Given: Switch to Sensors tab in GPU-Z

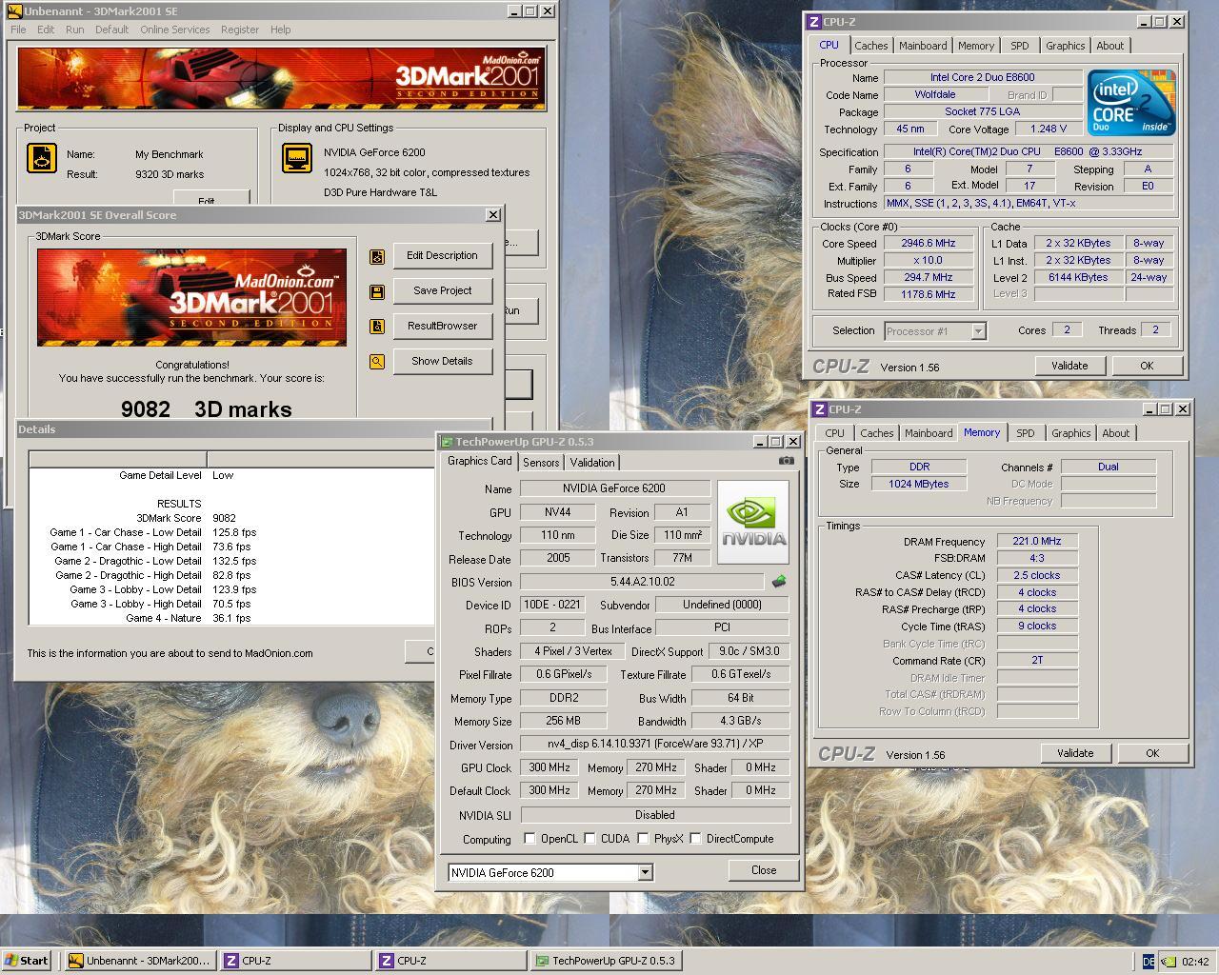Looking at the screenshot, I should (541, 463).
